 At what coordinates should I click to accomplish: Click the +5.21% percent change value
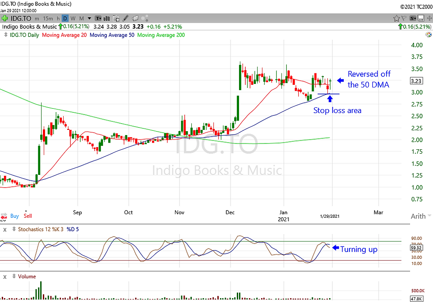(x=173, y=27)
